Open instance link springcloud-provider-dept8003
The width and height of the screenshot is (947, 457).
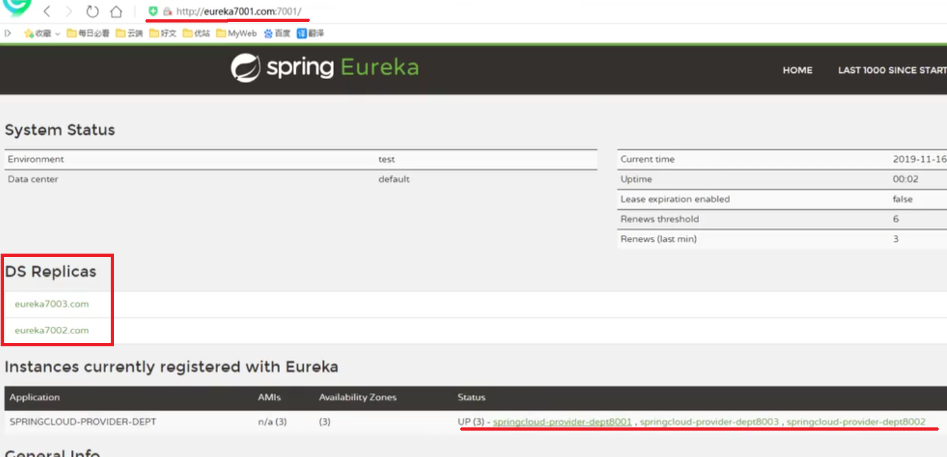709,422
